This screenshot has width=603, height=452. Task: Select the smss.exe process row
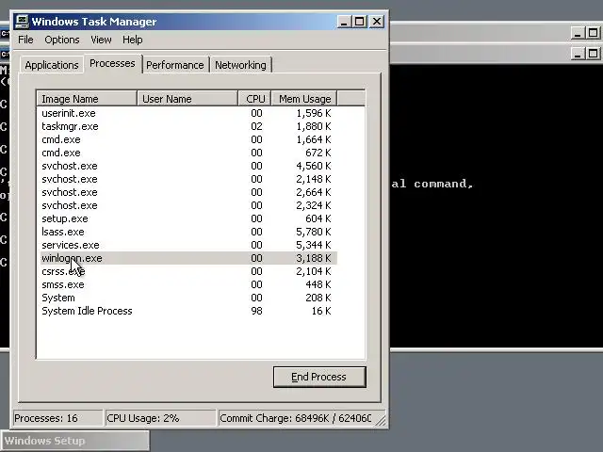tap(187, 284)
